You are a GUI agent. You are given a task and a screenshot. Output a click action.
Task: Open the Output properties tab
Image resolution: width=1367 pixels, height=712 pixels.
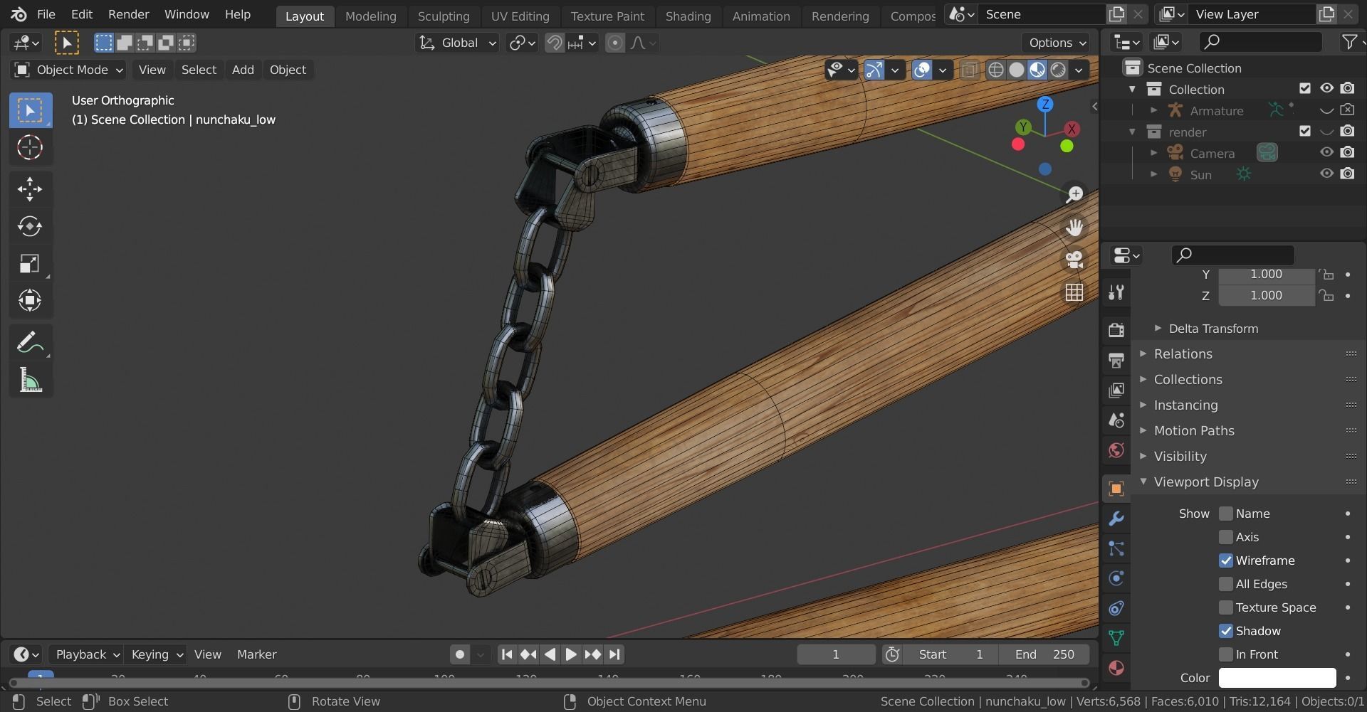pos(1116,360)
